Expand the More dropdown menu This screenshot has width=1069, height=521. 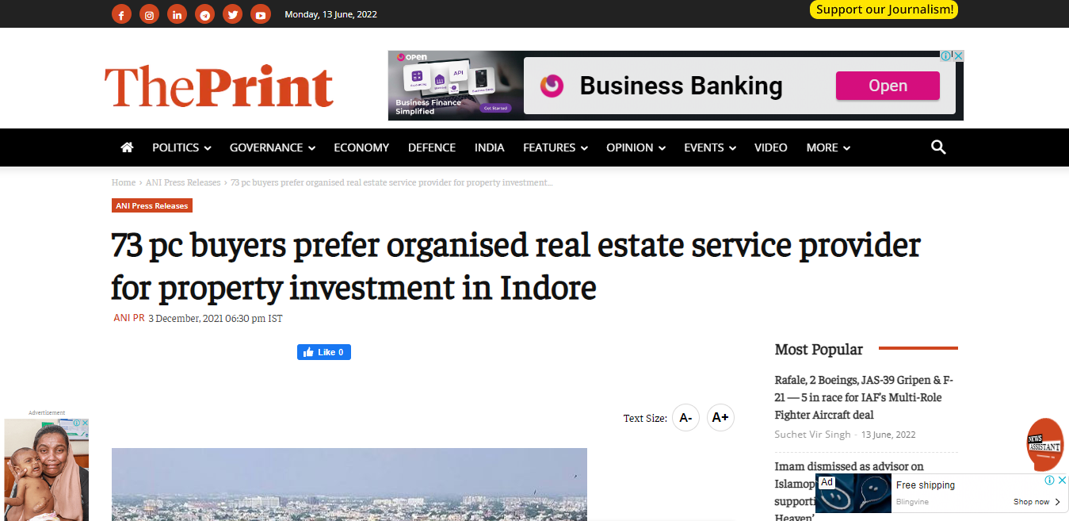828,147
